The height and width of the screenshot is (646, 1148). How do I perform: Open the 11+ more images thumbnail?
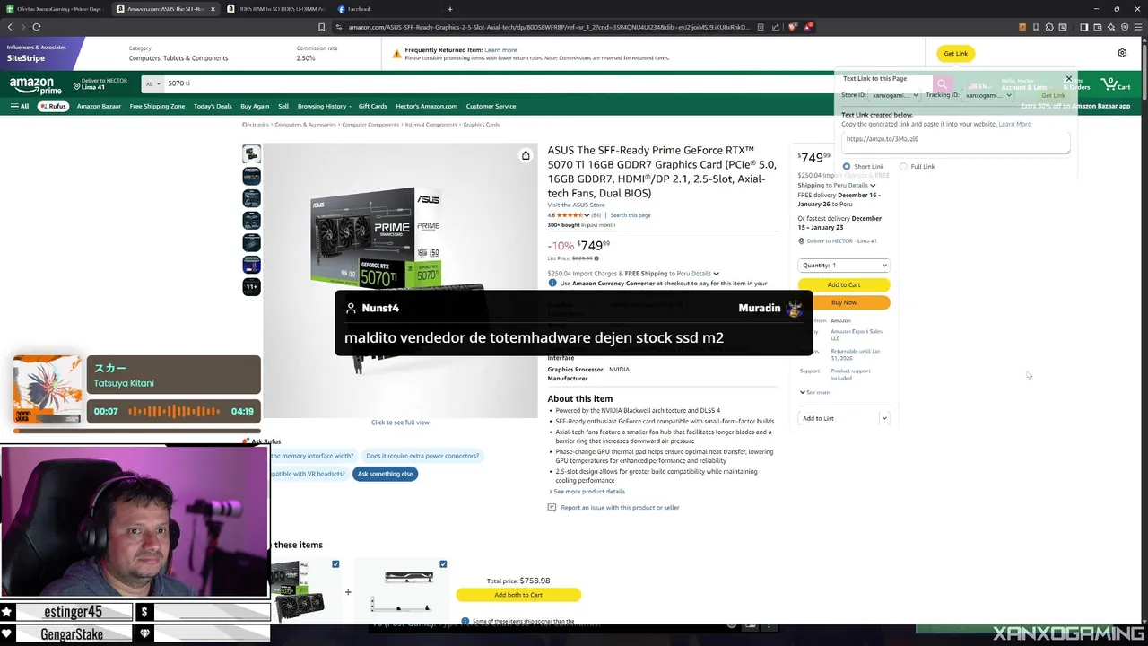pos(251,286)
